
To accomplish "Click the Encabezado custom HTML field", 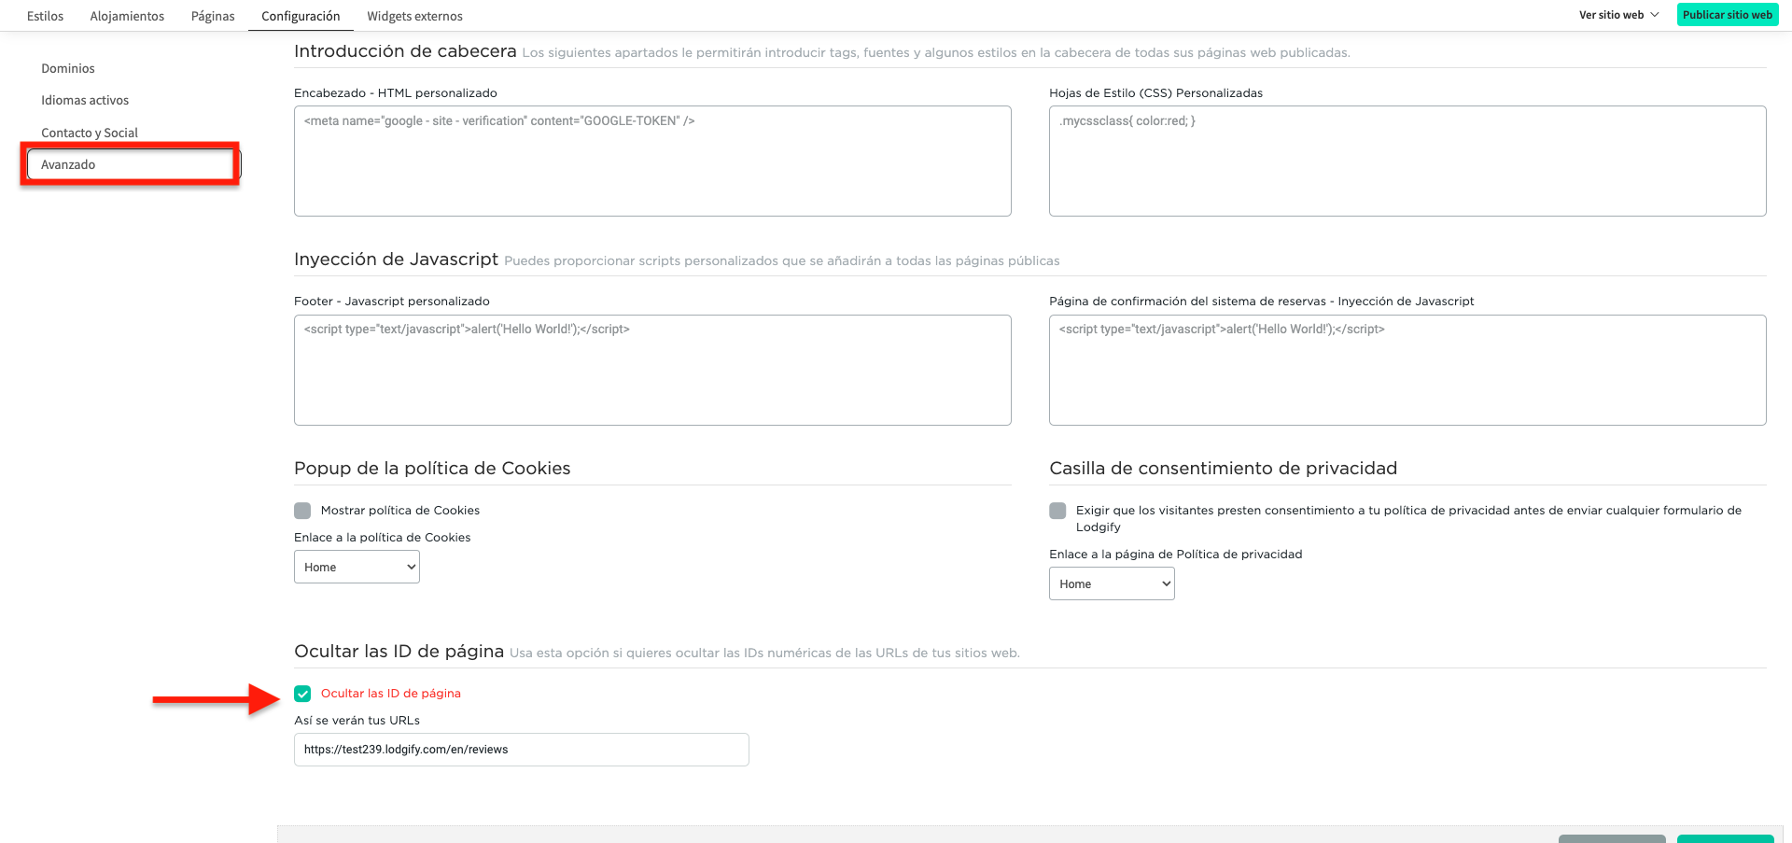I will click(652, 161).
